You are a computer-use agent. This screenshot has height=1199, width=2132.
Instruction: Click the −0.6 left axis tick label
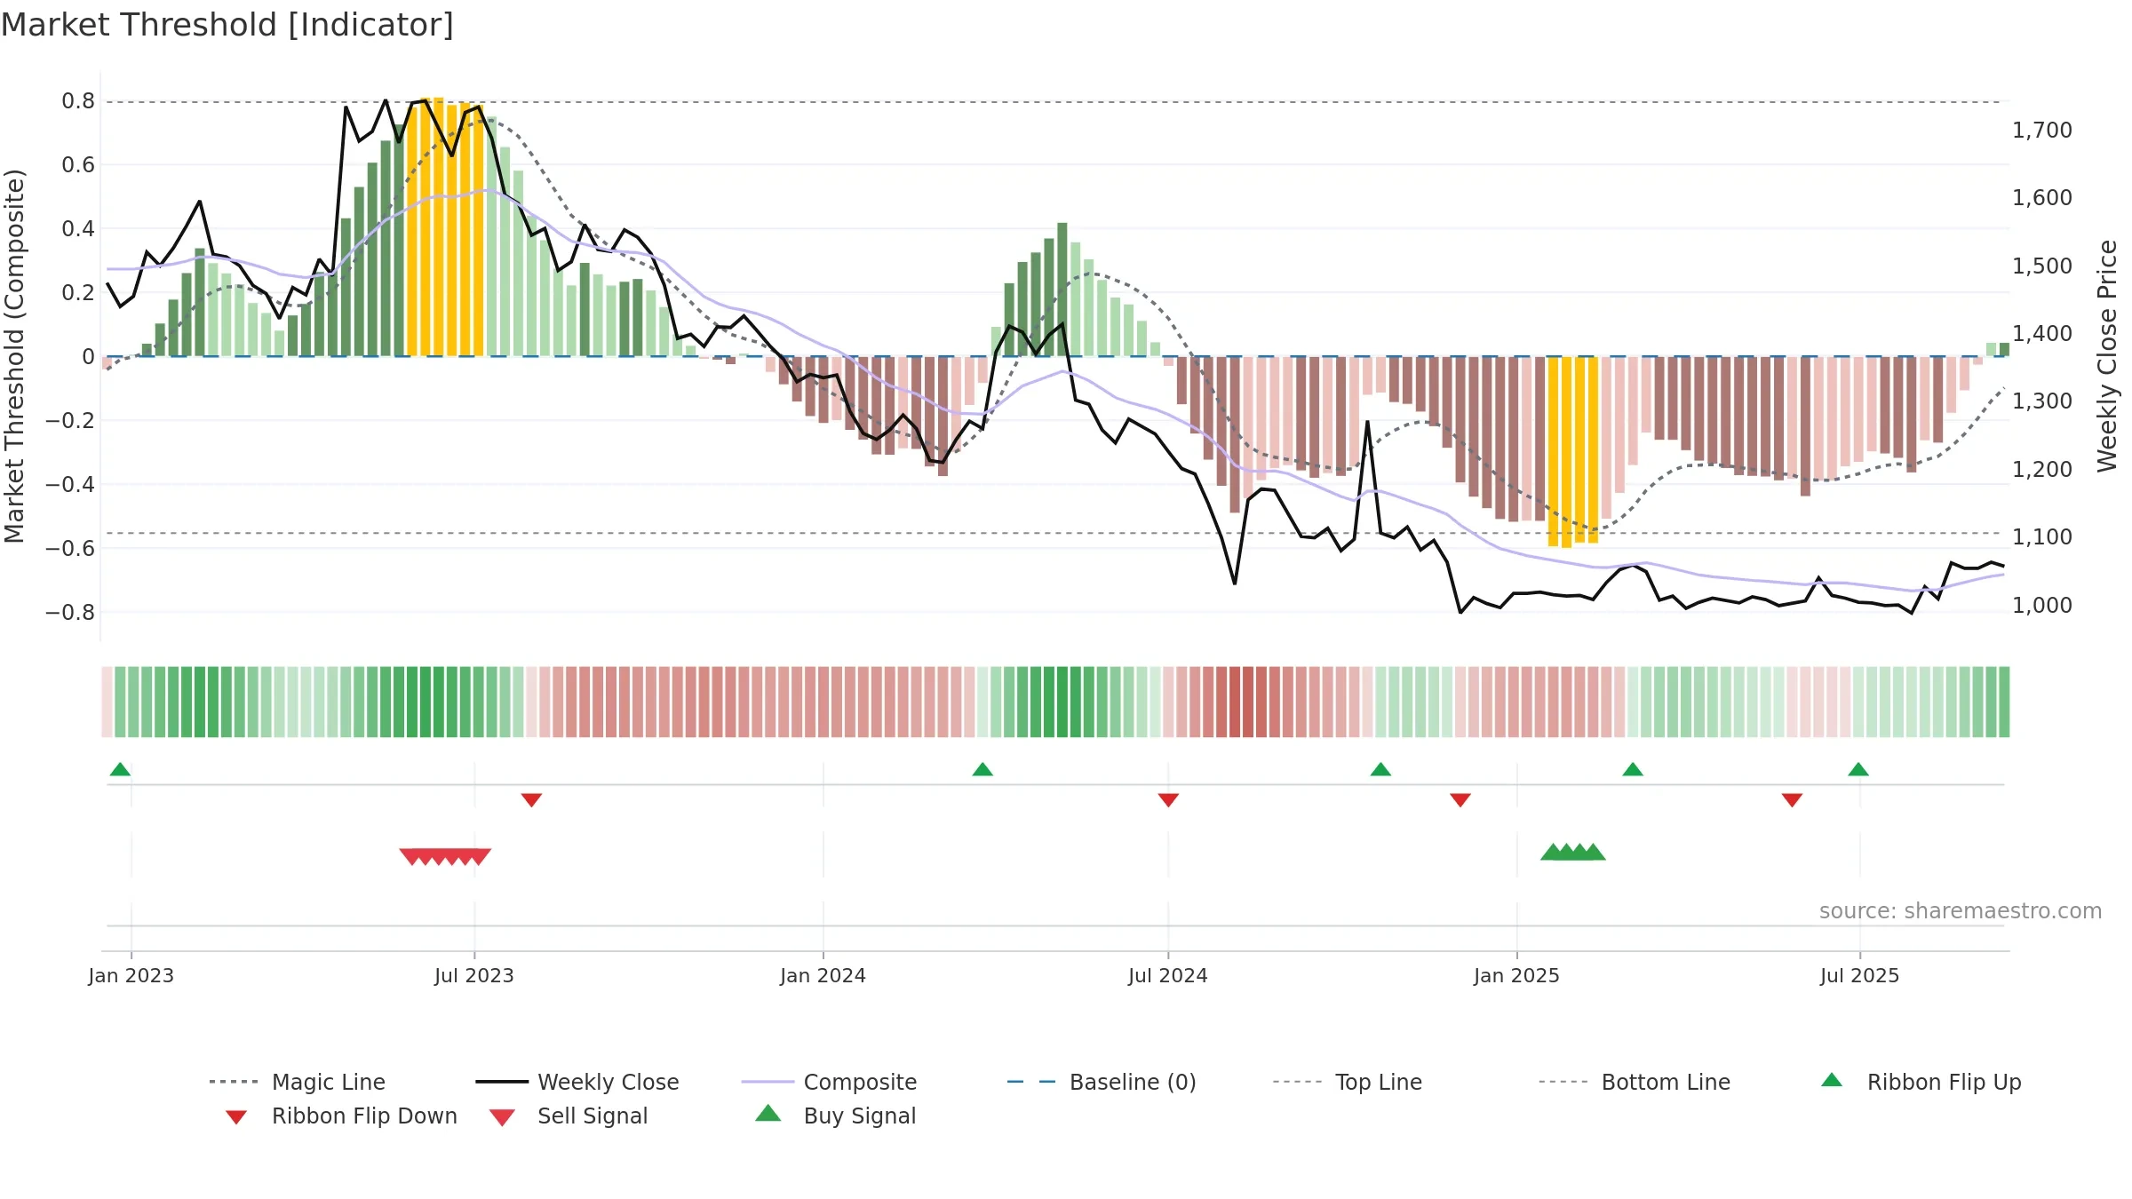coord(70,548)
